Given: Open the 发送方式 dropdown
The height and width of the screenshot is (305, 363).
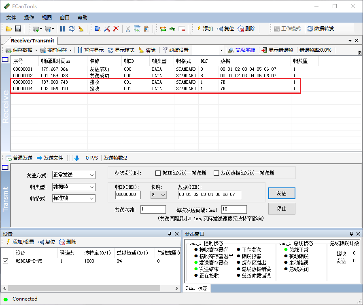Looking at the screenshot, I should [x=74, y=175].
